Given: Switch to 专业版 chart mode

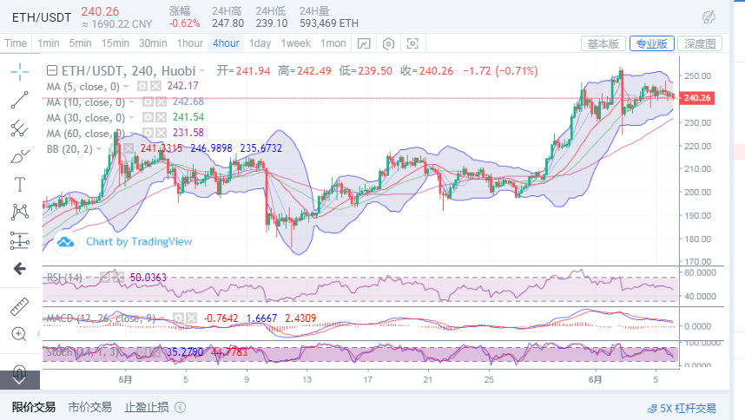Looking at the screenshot, I should [651, 43].
